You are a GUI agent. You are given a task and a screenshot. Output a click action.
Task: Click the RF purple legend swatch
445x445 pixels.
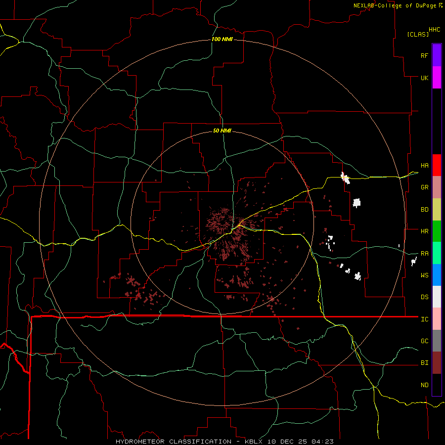(437, 55)
